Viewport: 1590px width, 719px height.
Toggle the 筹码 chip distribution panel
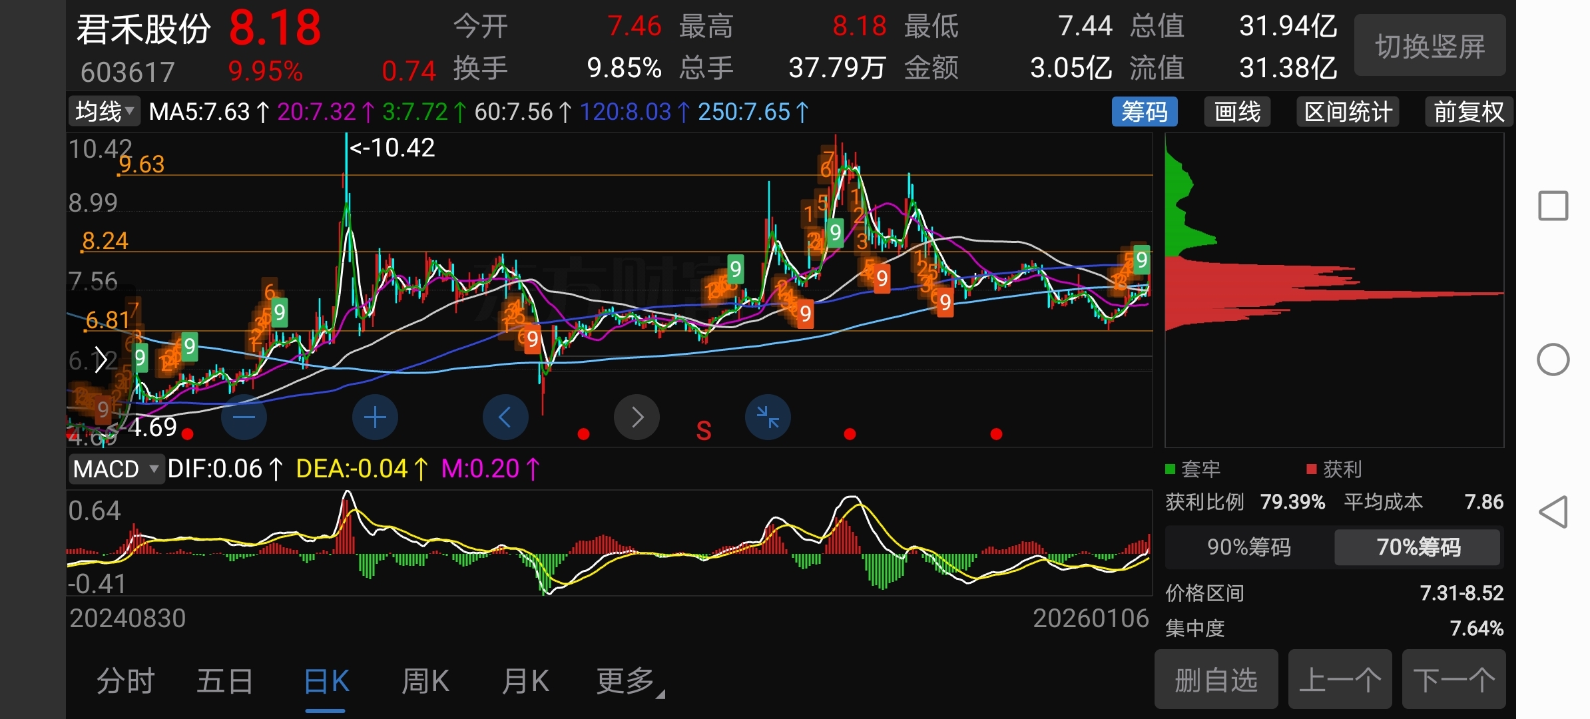(1144, 112)
